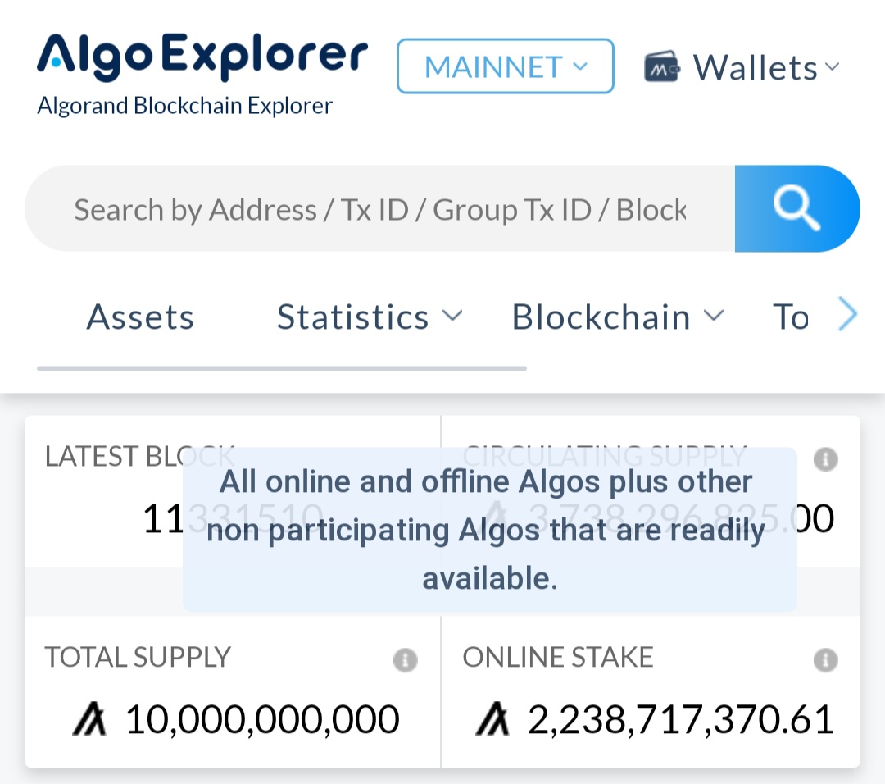The image size is (885, 784).
Task: Select the 2,238,717,370.61 online stake value
Action: coord(681,719)
